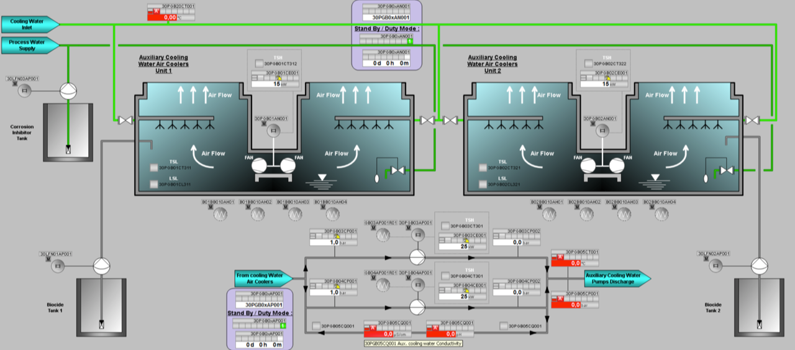795x350 pixels.
Task: Open the 30PGB01CE001 15 kW power display
Action: pyautogui.click(x=275, y=78)
